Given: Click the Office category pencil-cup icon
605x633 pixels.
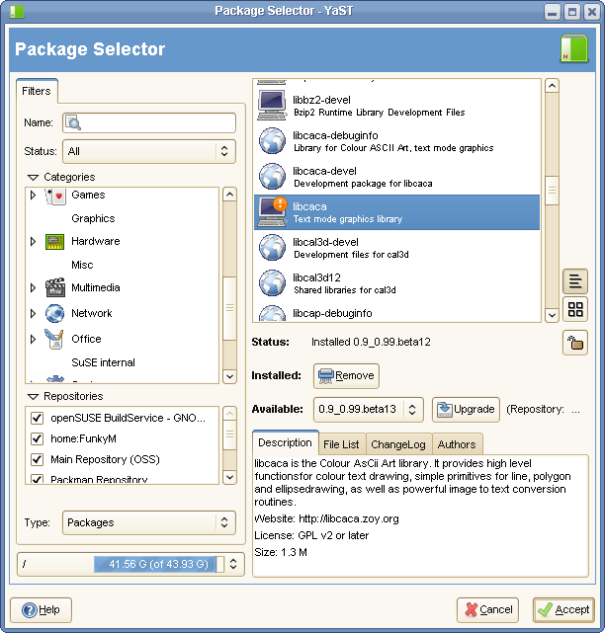Looking at the screenshot, I should click(x=54, y=339).
